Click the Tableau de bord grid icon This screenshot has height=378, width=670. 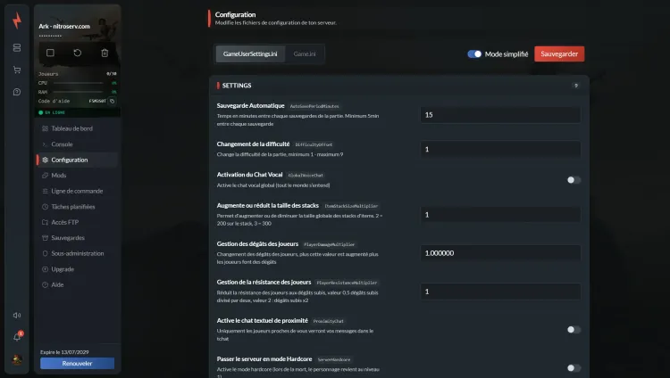(45, 128)
